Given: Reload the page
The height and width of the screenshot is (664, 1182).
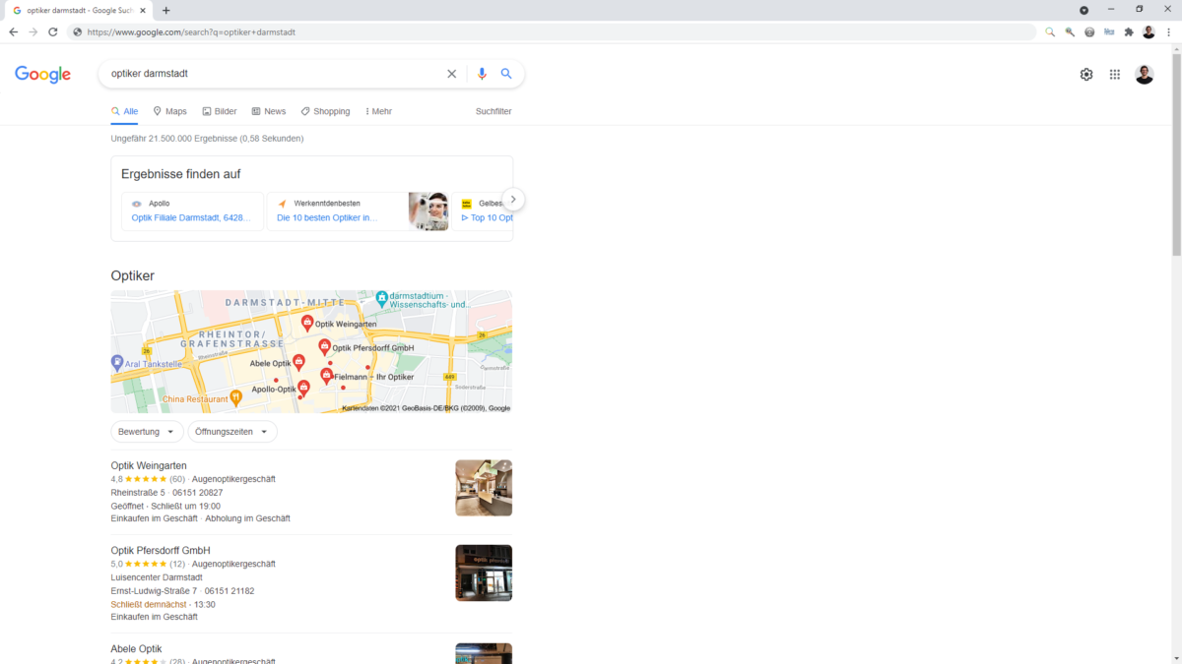Looking at the screenshot, I should [x=53, y=31].
